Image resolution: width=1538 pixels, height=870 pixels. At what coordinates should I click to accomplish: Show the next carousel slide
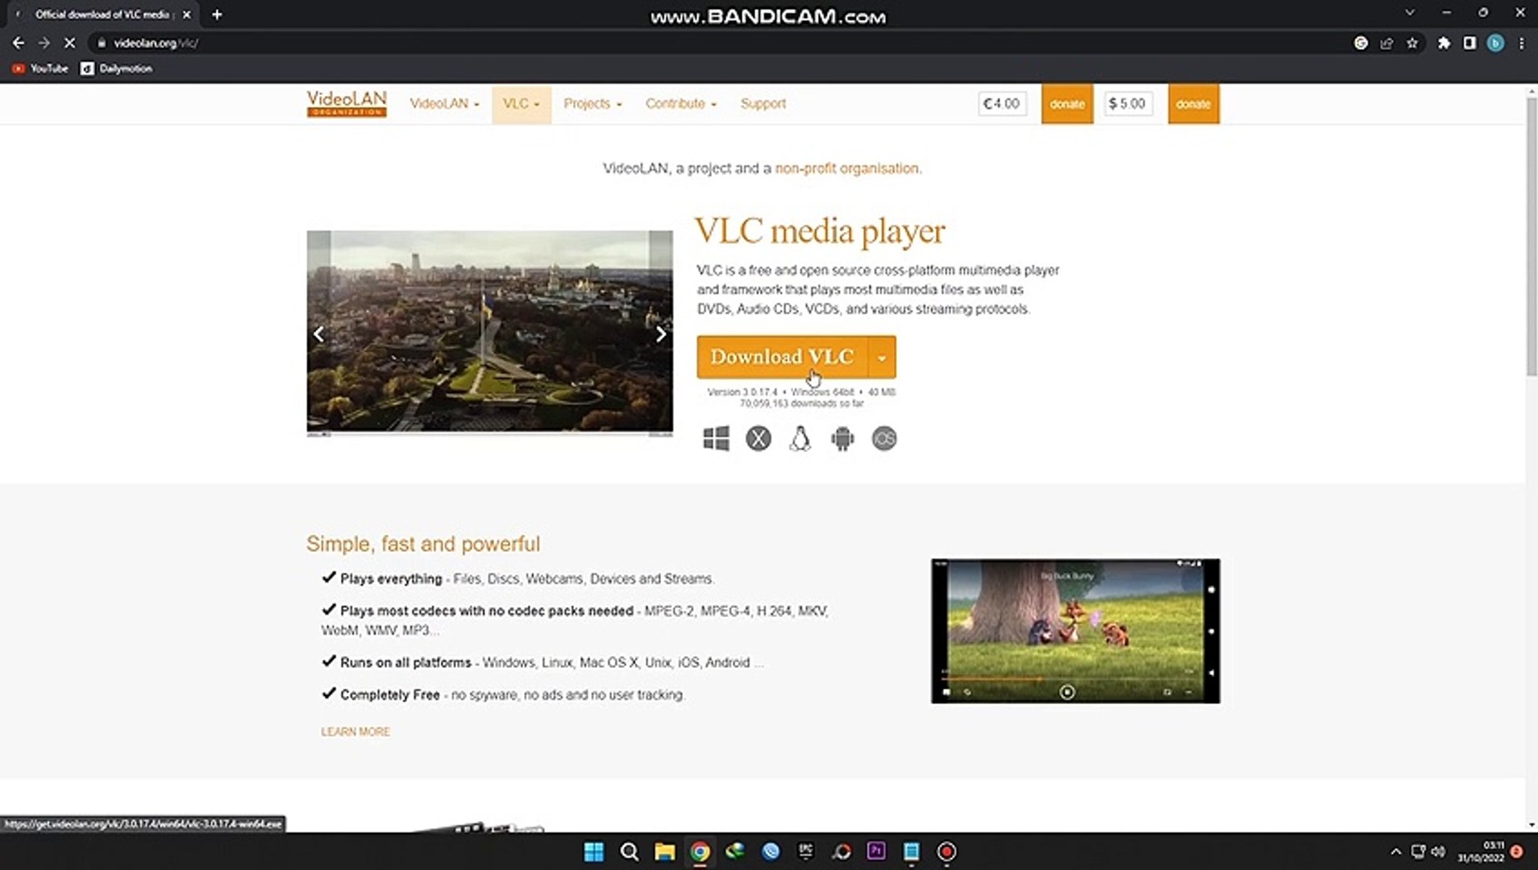(660, 333)
